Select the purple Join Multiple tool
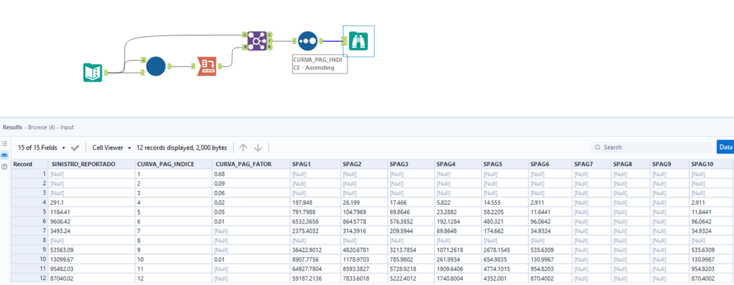 point(256,40)
